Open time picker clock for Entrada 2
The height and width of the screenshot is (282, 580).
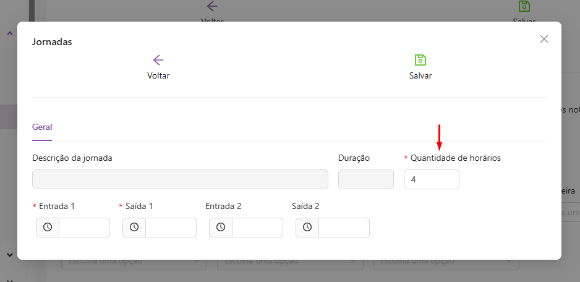pyautogui.click(x=221, y=228)
